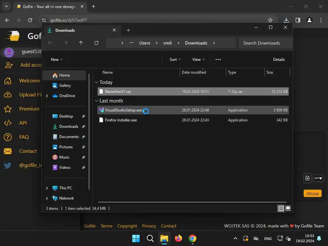Open Desktop in quick access
The width and height of the screenshot is (328, 246).
(x=66, y=116)
